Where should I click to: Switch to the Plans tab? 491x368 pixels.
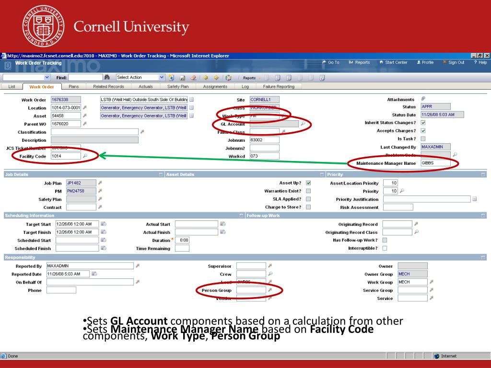coord(73,87)
